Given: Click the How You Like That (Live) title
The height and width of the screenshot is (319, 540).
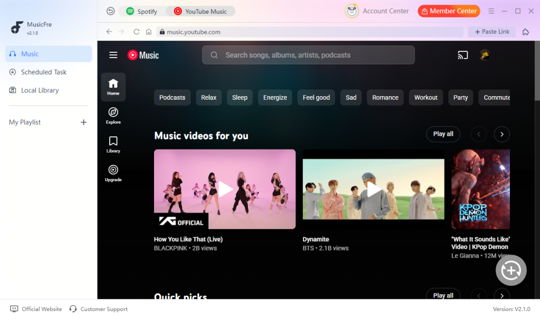Looking at the screenshot, I should [x=188, y=239].
